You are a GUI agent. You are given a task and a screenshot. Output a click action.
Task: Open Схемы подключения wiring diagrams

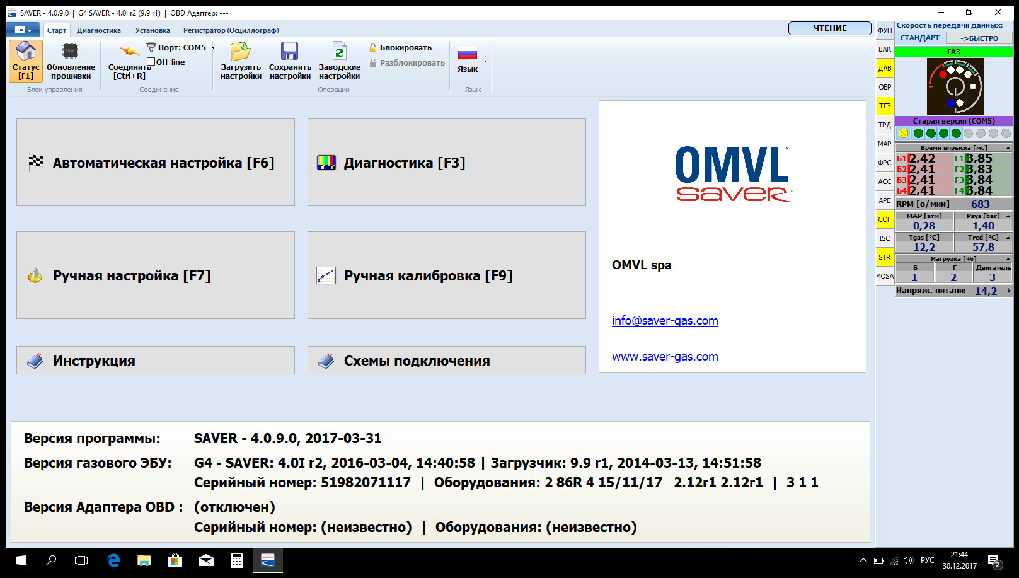447,361
